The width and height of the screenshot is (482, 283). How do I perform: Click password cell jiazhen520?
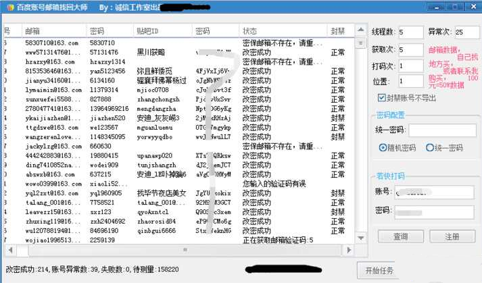coord(107,118)
